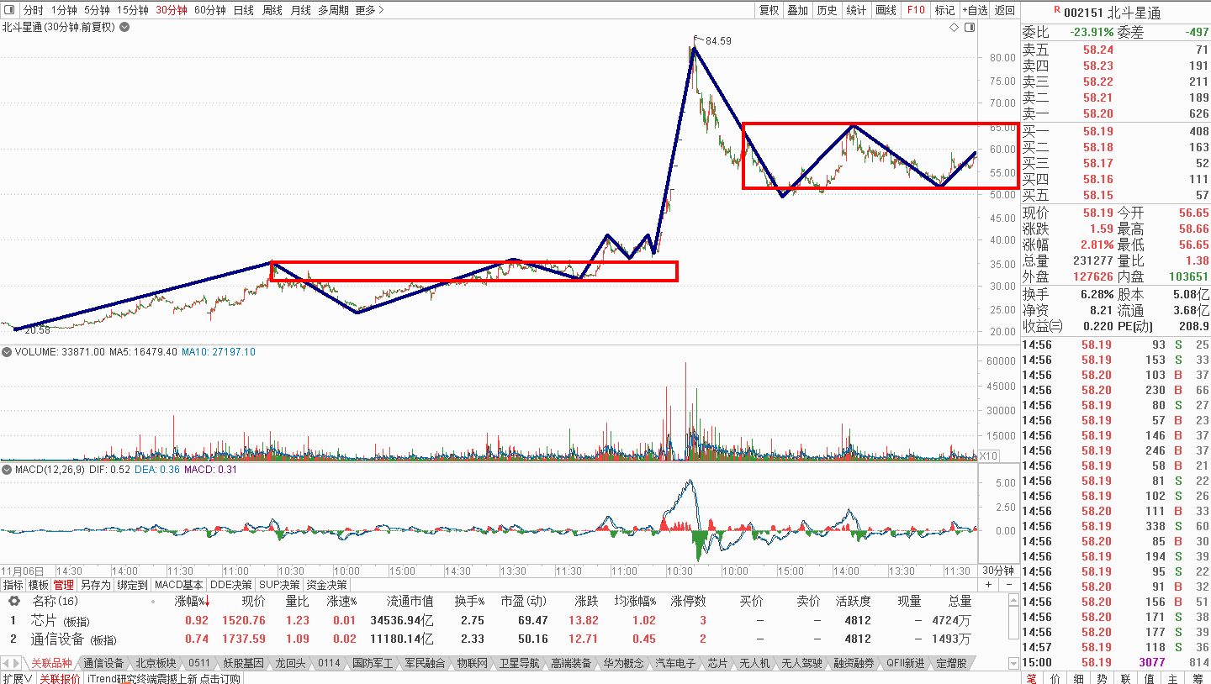
Task: Open the 龙回头 bottom tab
Action: (x=290, y=663)
